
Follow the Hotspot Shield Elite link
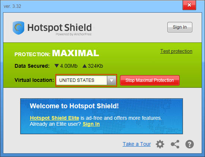tap(54, 118)
